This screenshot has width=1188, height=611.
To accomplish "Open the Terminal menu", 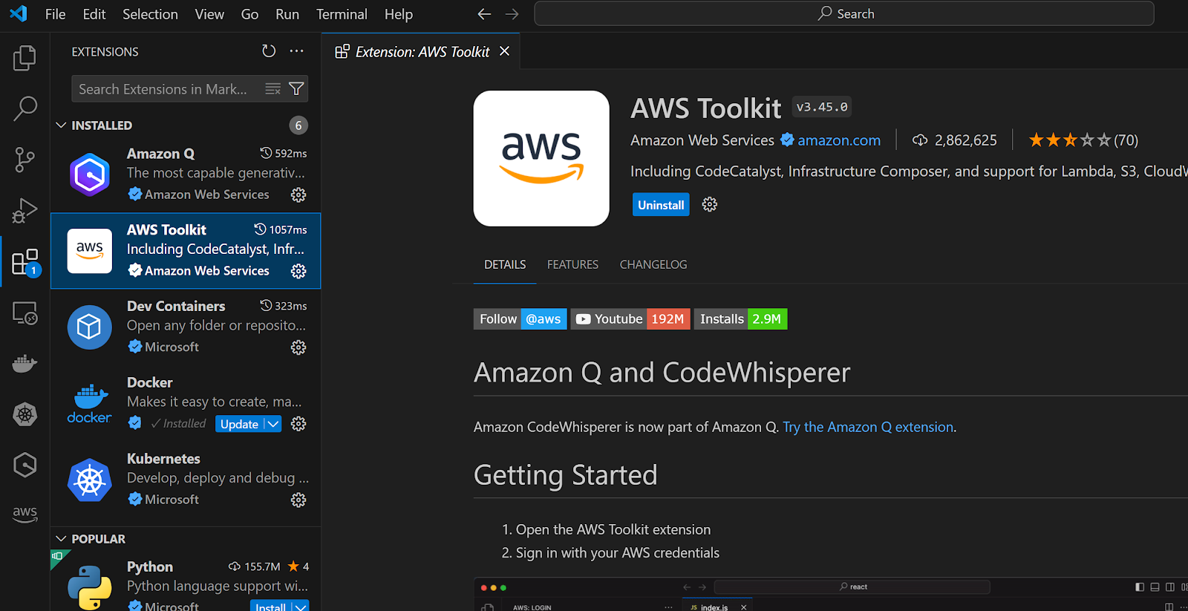I will coord(342,14).
